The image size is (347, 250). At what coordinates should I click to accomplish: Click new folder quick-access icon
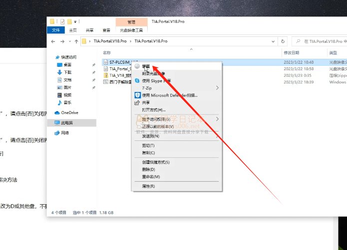point(69,21)
